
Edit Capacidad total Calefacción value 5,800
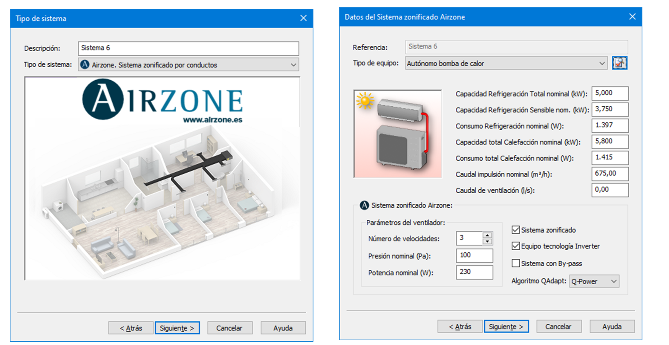(610, 142)
